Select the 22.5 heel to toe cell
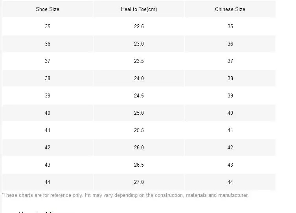The height and width of the screenshot is (213, 296). click(x=139, y=26)
